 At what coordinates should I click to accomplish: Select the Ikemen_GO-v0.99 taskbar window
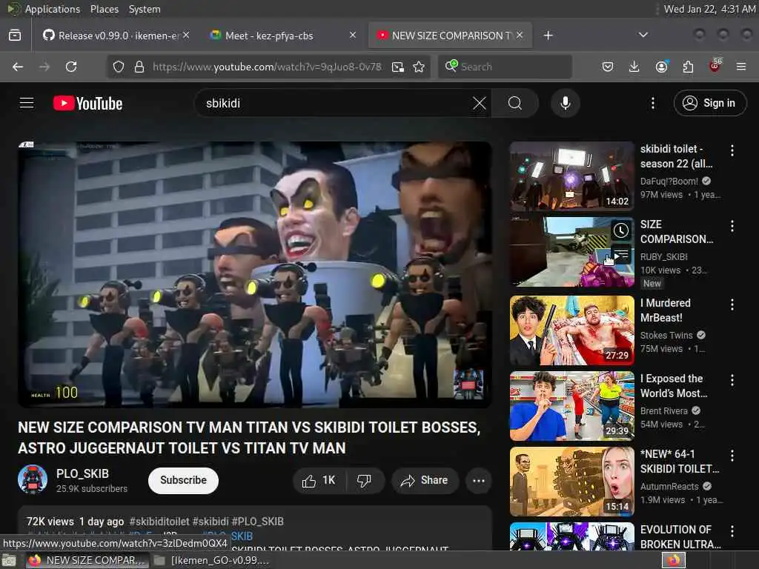[x=211, y=561]
